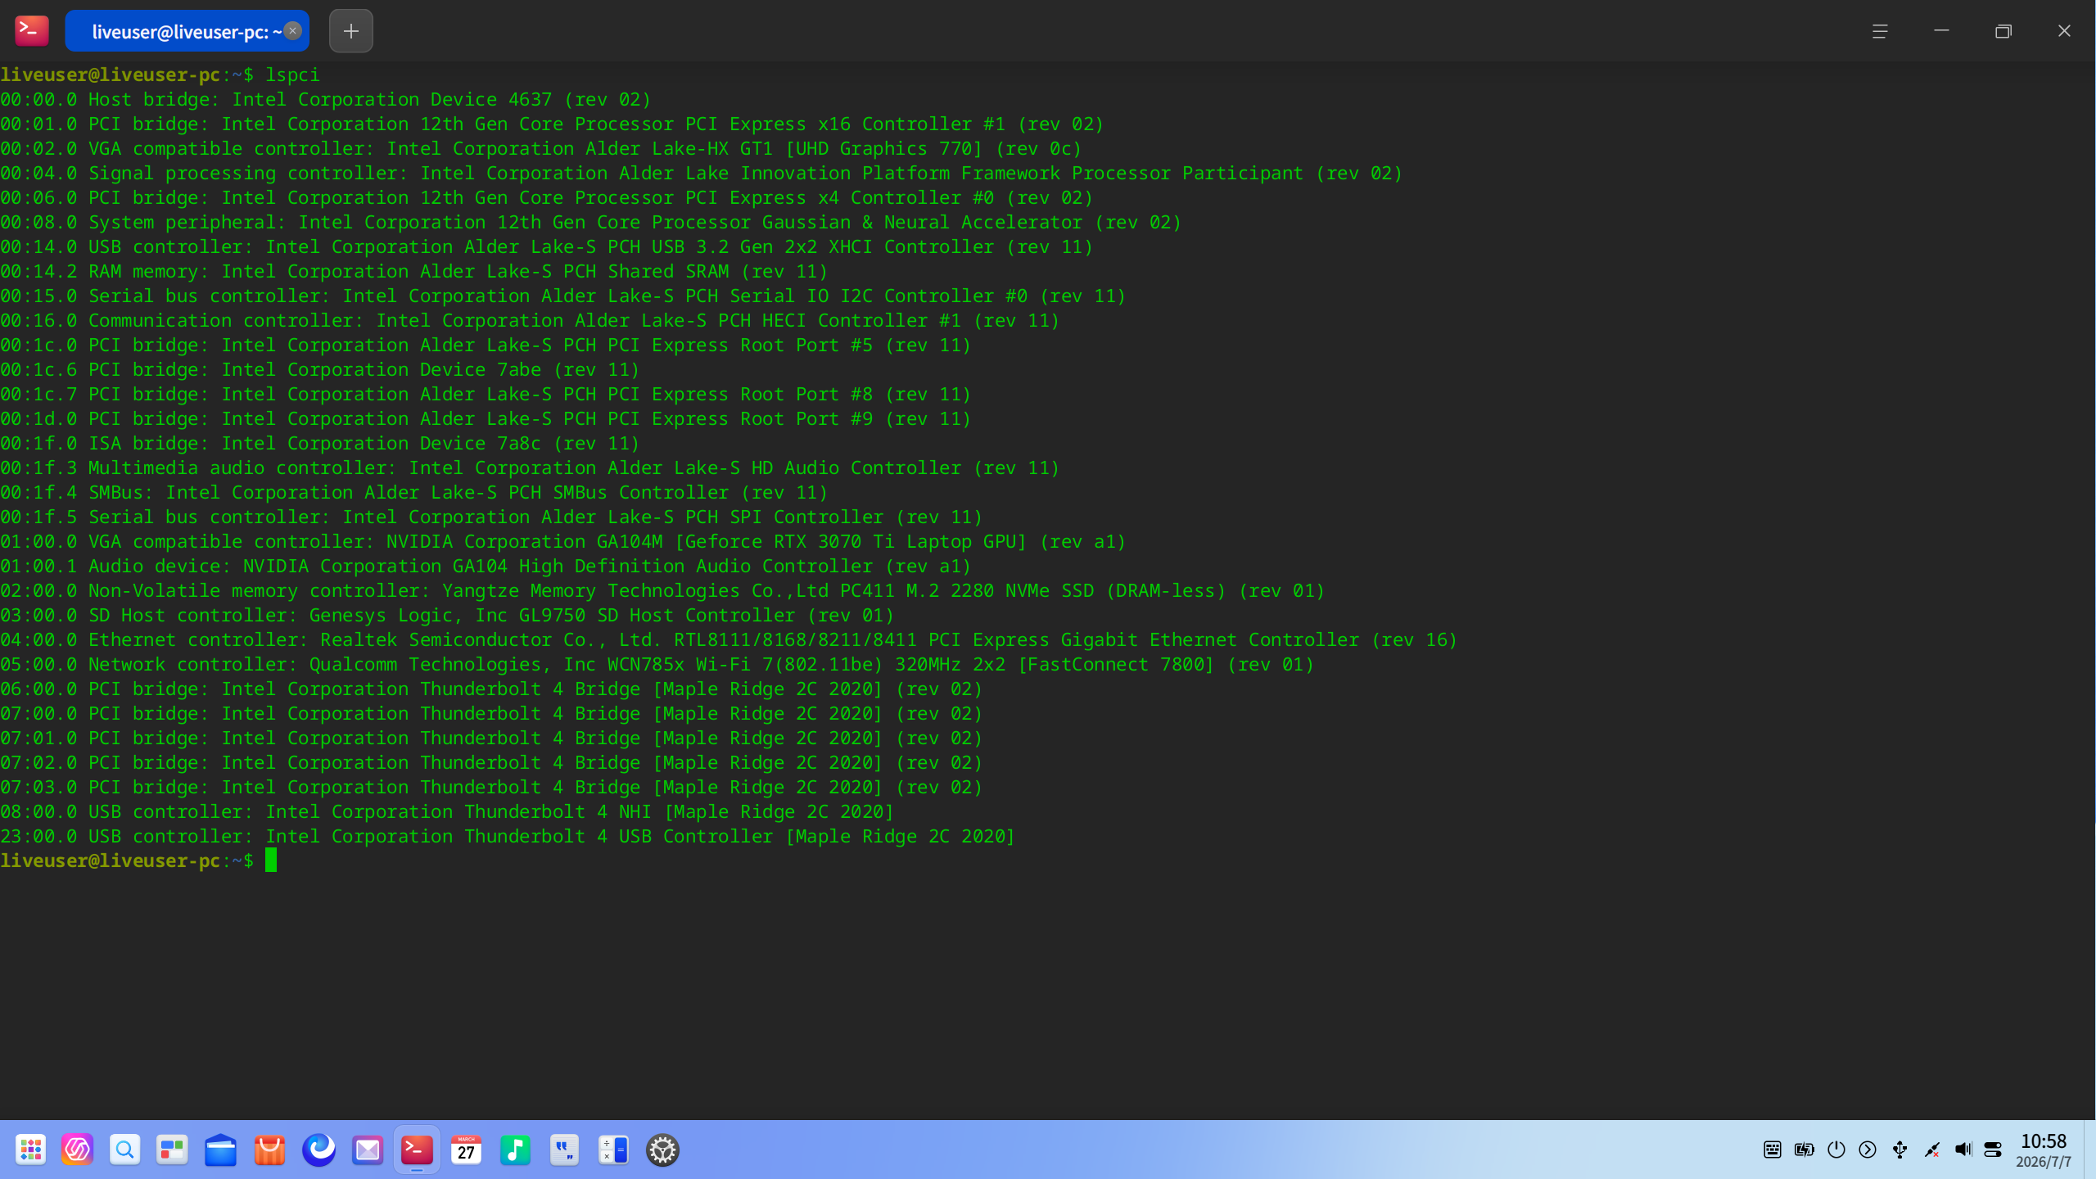Open the text editor with quote marks icon

tap(564, 1150)
